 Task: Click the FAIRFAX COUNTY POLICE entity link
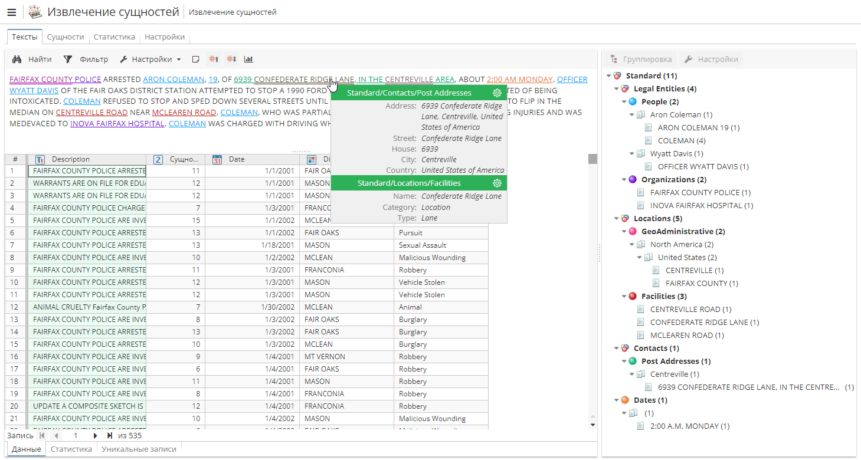click(x=55, y=79)
